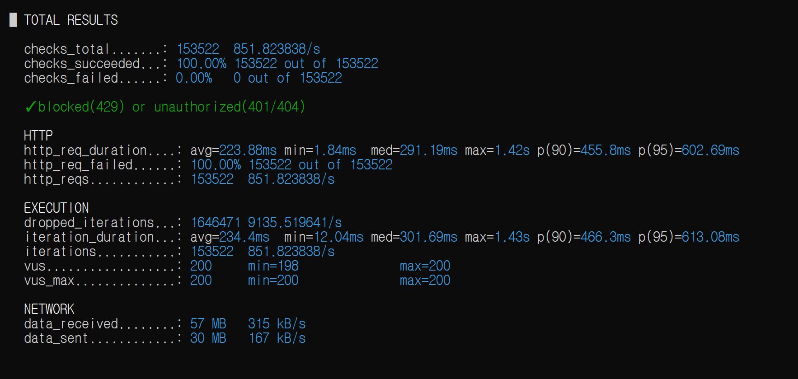This screenshot has height=379, width=798.
Task: Click the green checkmark before blocked(429)
Action: coord(30,107)
